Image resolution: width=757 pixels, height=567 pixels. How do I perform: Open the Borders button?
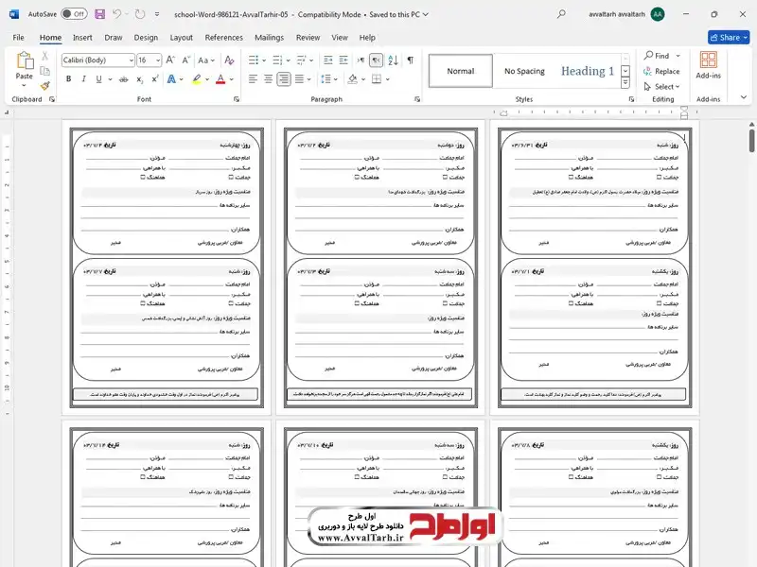point(377,79)
